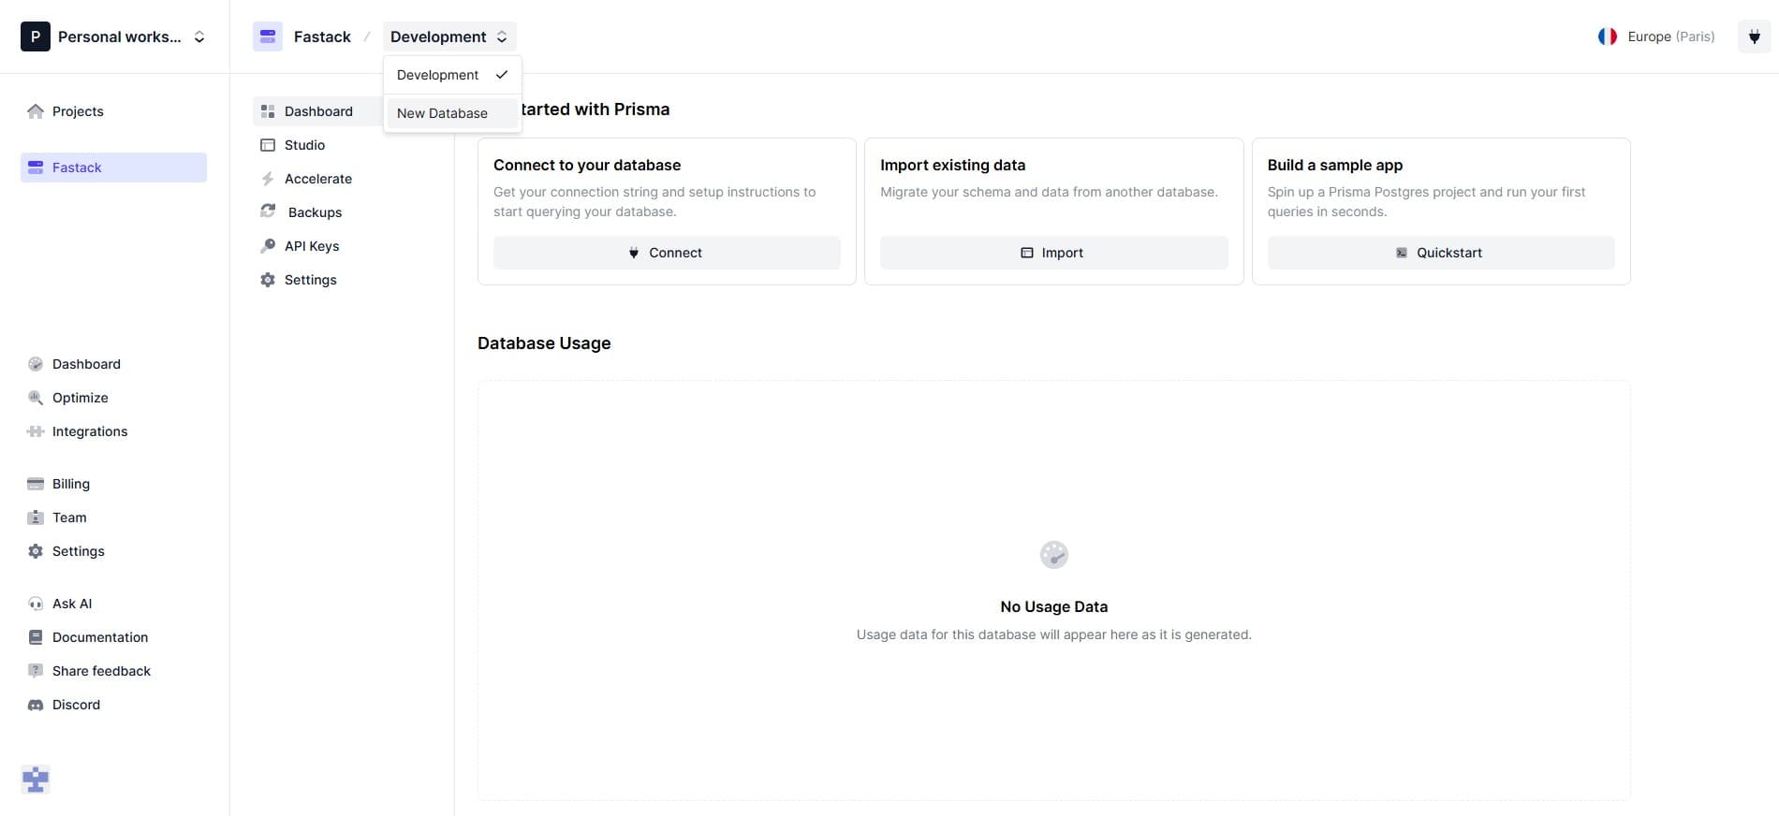Open API Keys page
Image resolution: width=1779 pixels, height=816 pixels.
[x=312, y=246]
